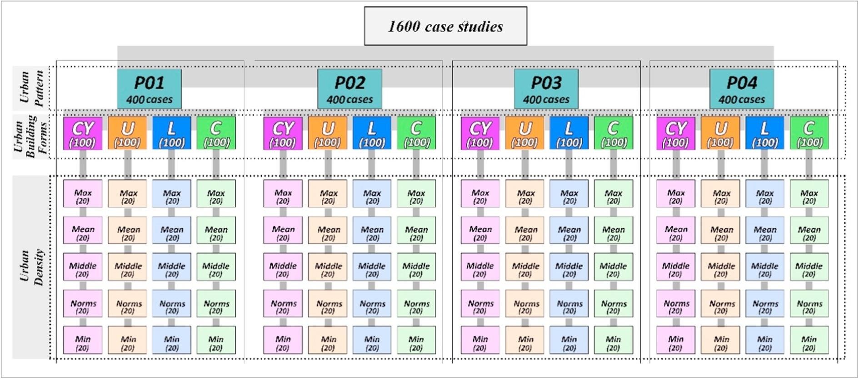The width and height of the screenshot is (859, 379).
Task: Click the 'Urban Building Forms' row label
Action: [31, 136]
